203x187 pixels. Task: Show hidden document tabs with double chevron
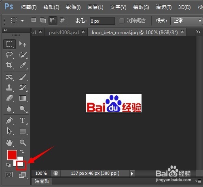198,32
